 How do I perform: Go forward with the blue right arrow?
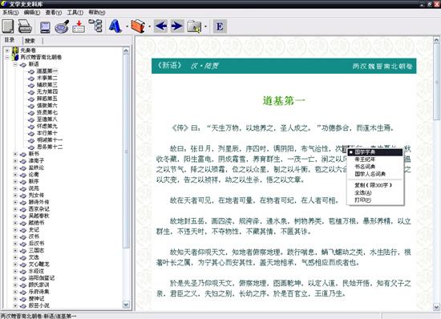pyautogui.click(x=177, y=26)
